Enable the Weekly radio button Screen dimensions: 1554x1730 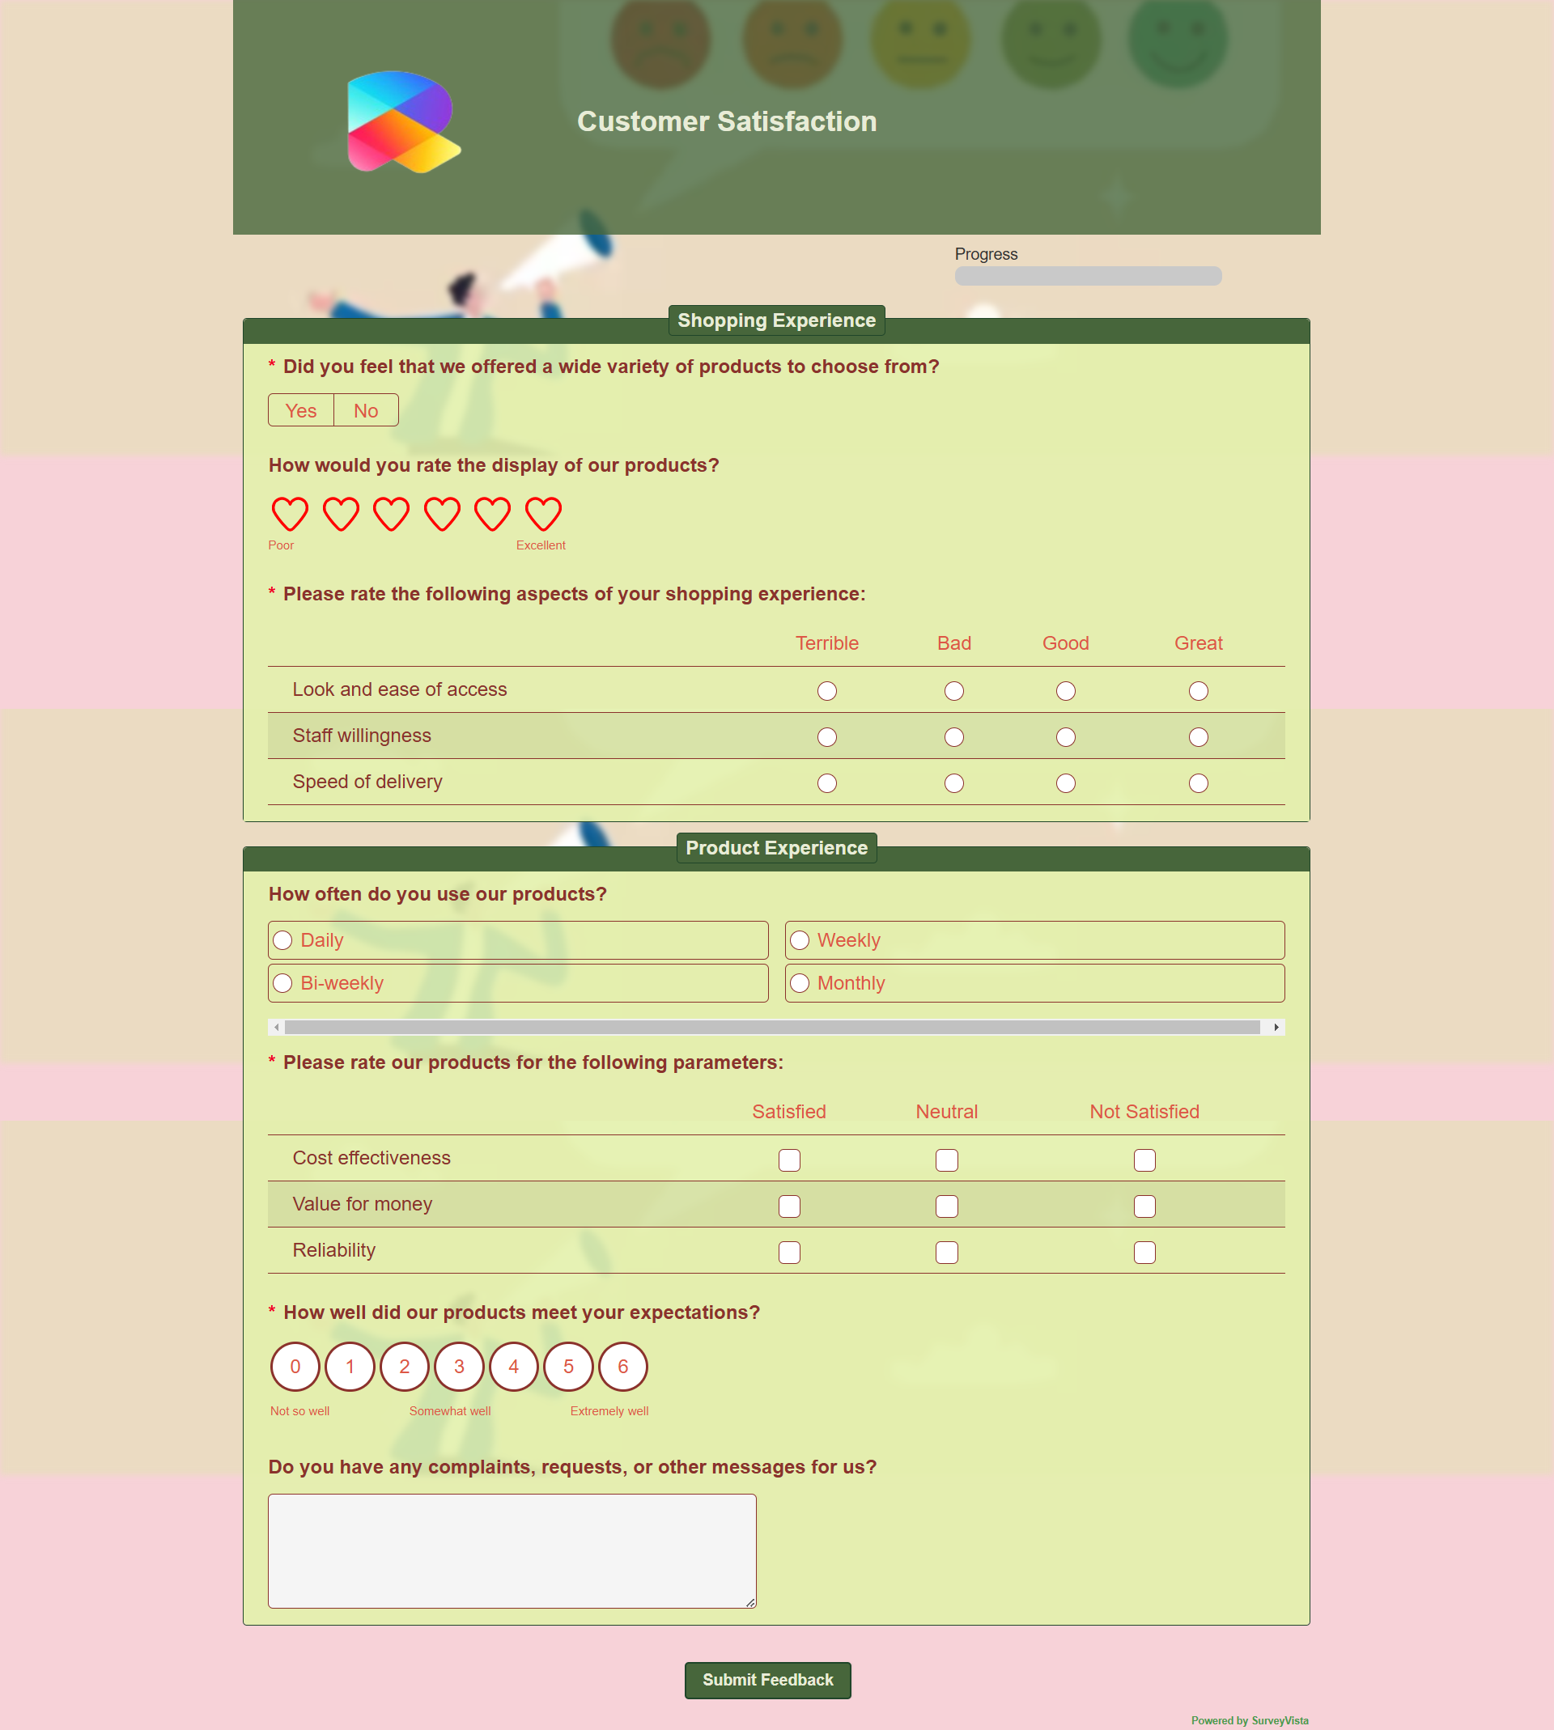point(800,940)
